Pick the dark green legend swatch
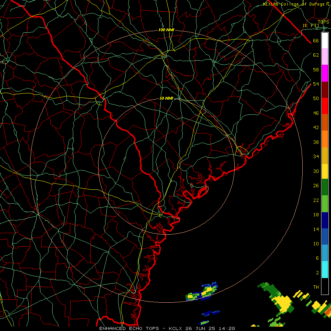The image size is (331, 331). point(325,187)
